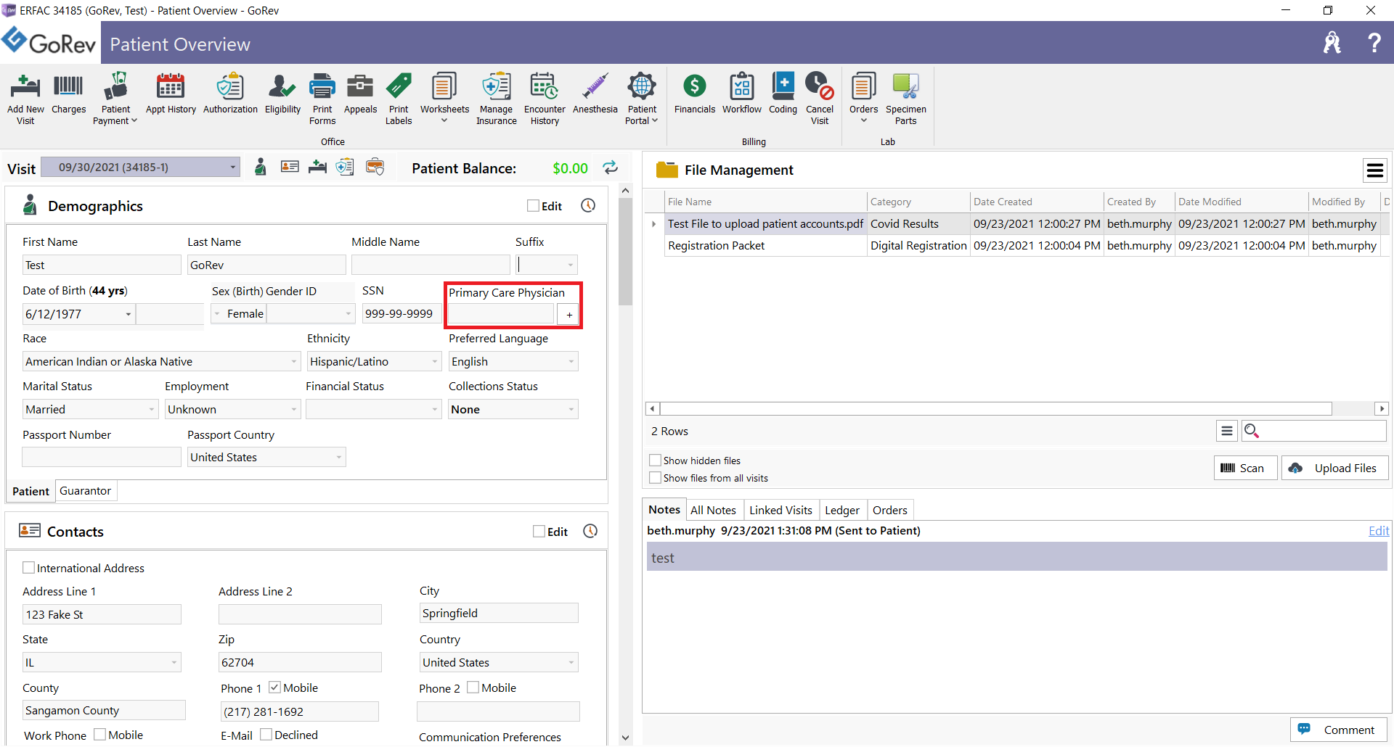
Task: Open the Appeals briefcase icon
Action: pyautogui.click(x=360, y=93)
